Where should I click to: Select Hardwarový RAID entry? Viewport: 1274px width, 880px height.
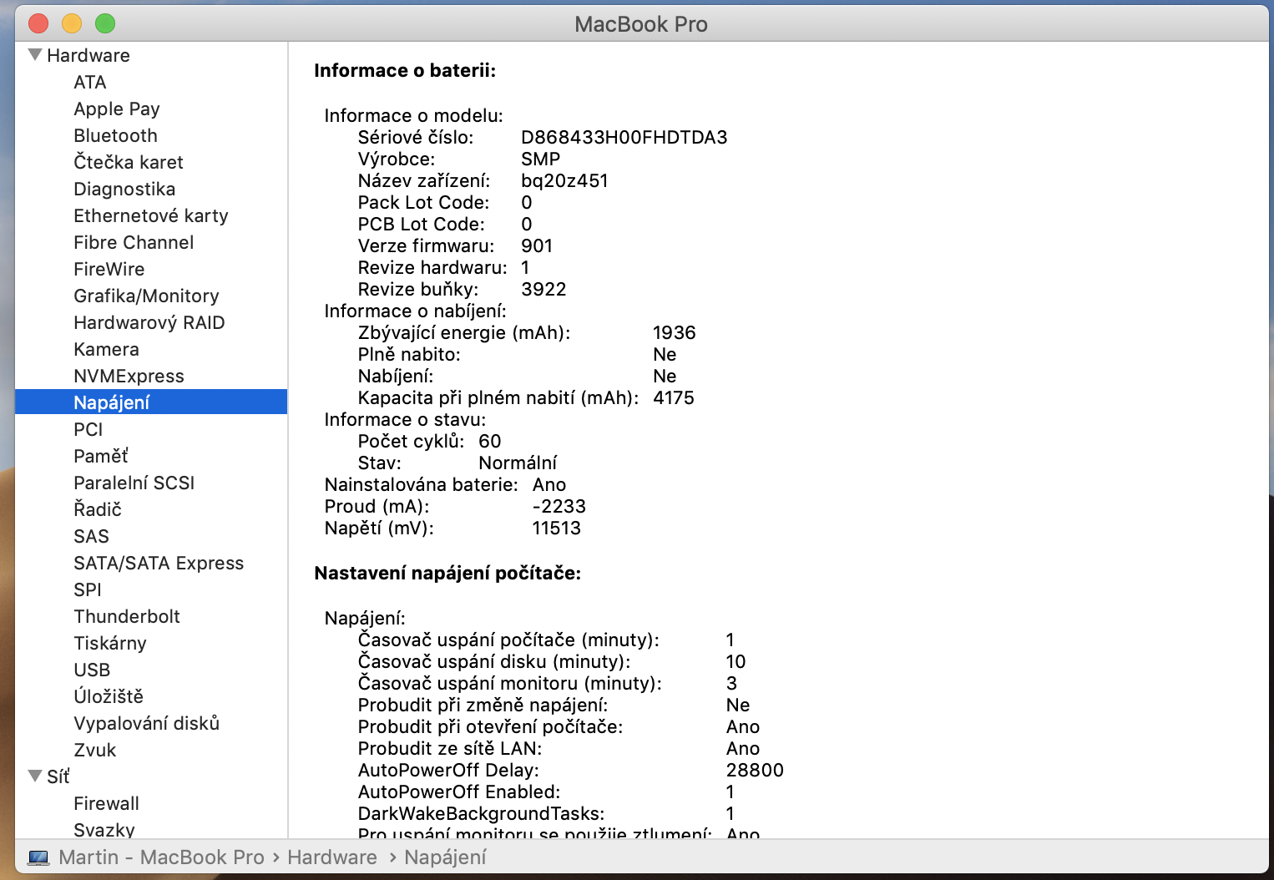[149, 322]
